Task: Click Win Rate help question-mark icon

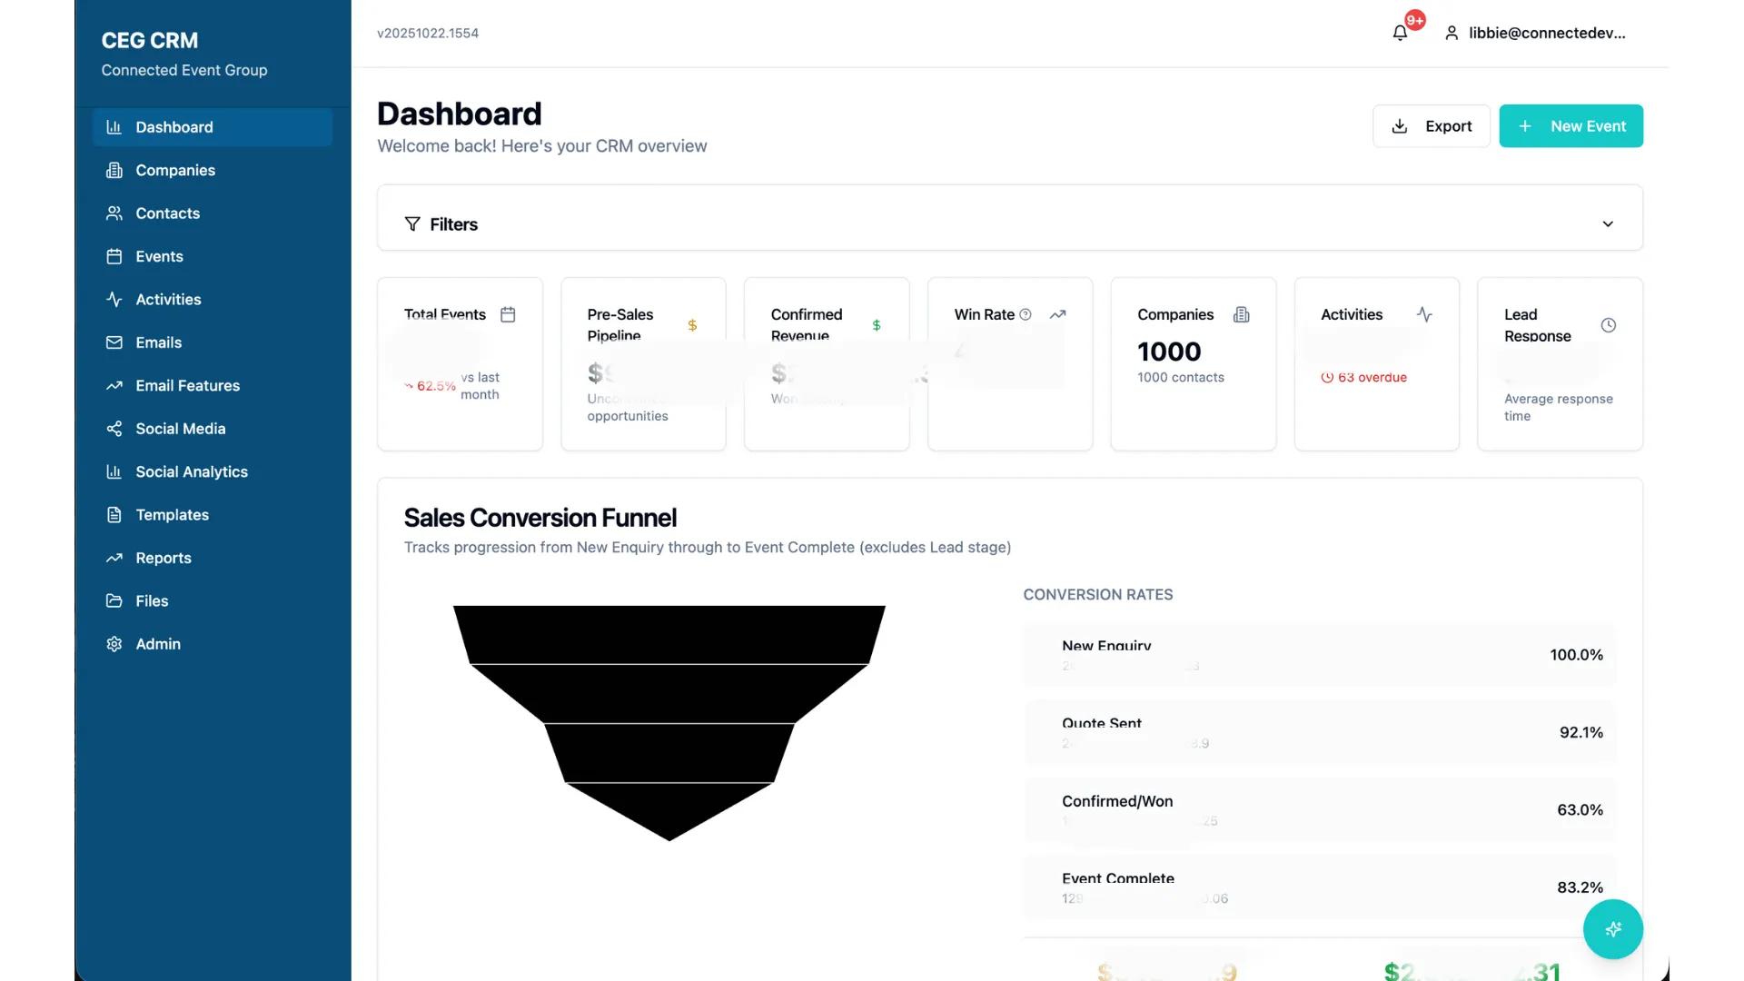Action: (1026, 314)
